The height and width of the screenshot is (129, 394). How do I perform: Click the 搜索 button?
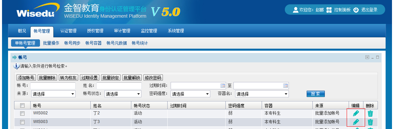pos(316,94)
